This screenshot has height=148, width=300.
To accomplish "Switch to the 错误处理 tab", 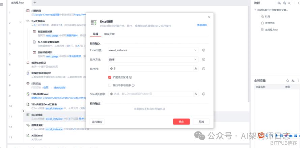I will pos(109,34).
